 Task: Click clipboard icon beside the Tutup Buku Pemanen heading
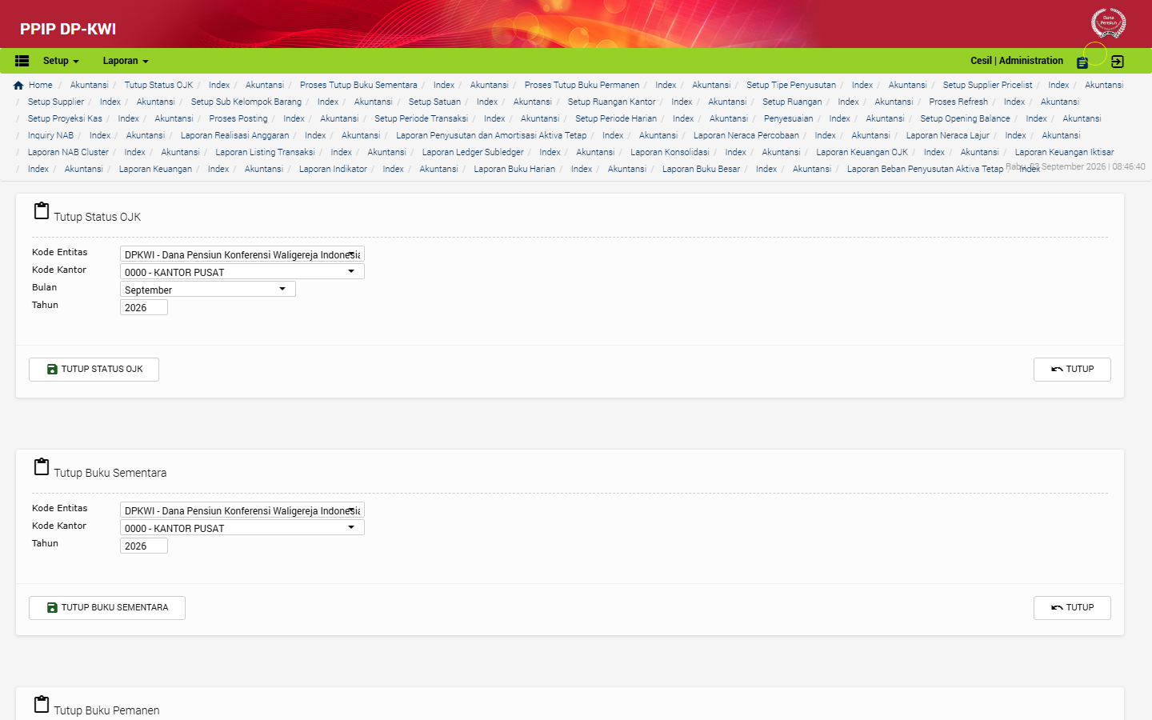point(42,705)
